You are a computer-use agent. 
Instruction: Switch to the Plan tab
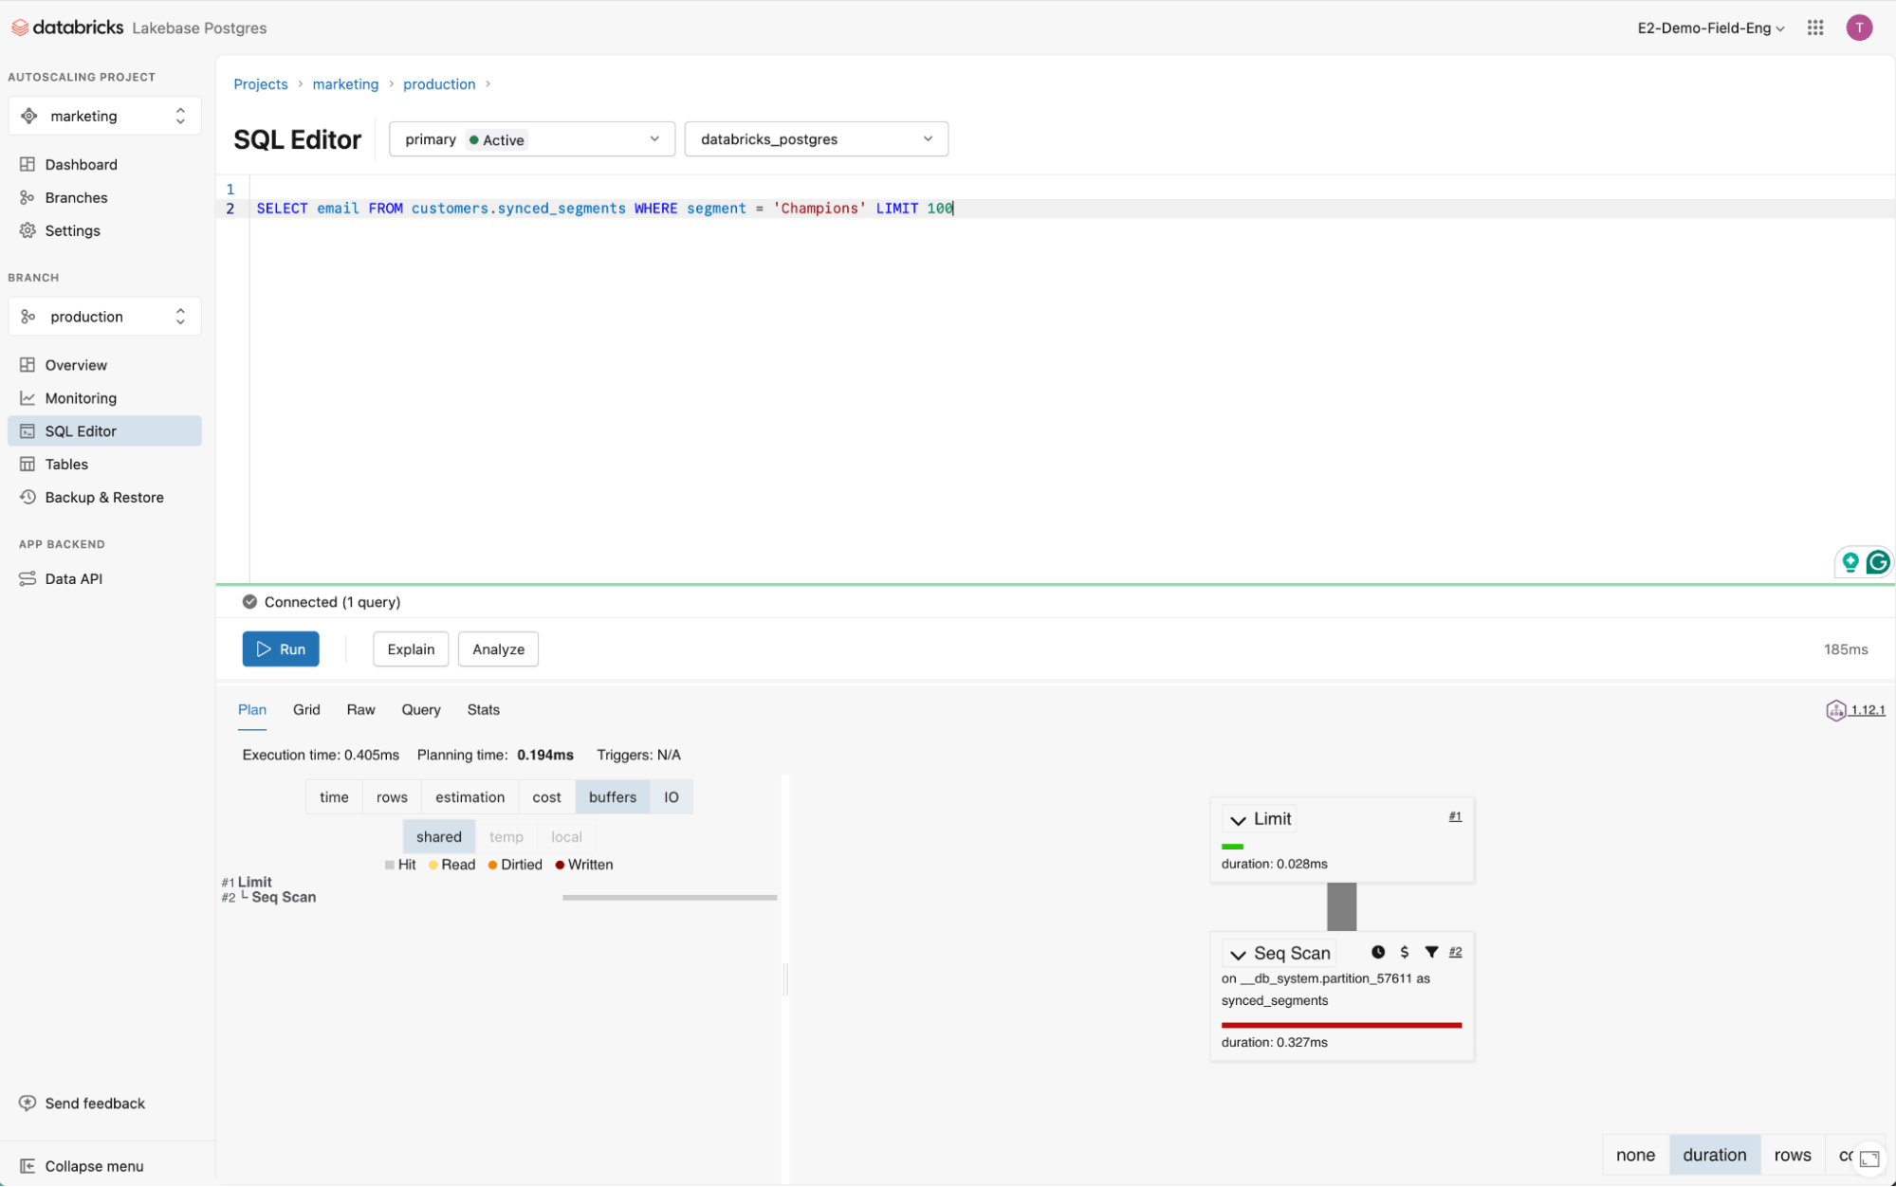pyautogui.click(x=252, y=710)
